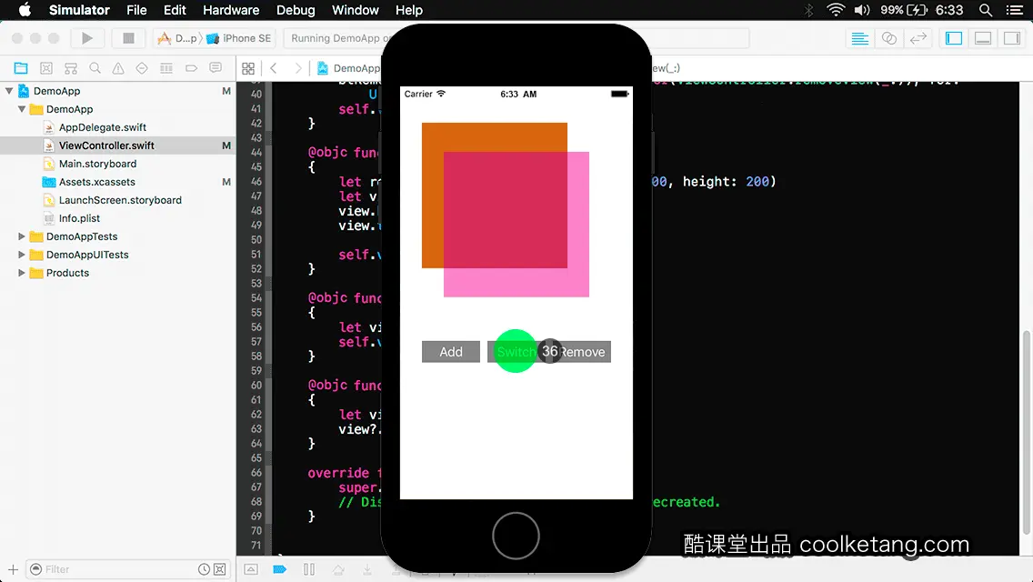Screen dimensions: 1033x582
Task: Open the Project navigator folder icon
Action: coord(21,68)
